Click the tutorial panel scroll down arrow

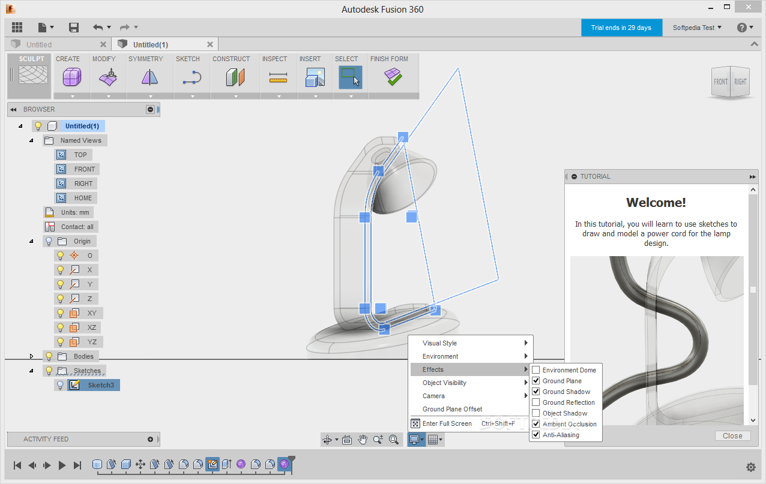click(x=753, y=420)
